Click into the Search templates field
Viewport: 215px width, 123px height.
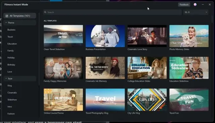[x=113, y=12]
